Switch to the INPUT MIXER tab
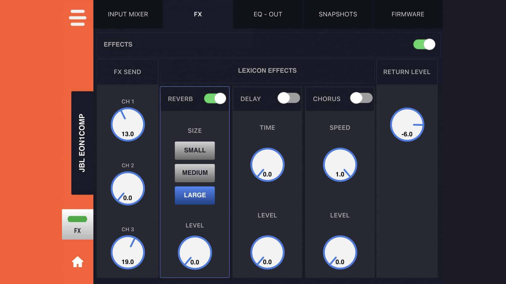The height and width of the screenshot is (284, 506). click(x=128, y=14)
